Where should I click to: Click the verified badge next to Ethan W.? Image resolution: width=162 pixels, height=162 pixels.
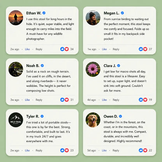click(44, 13)
